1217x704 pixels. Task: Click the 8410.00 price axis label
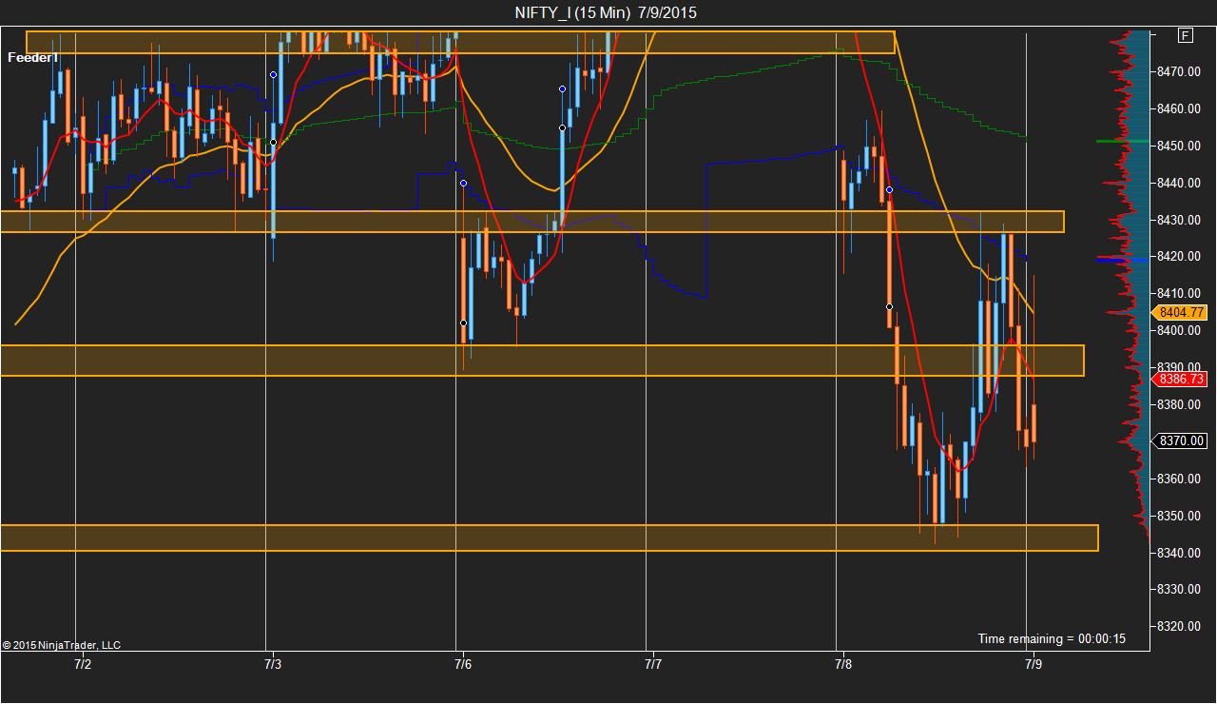click(1178, 293)
